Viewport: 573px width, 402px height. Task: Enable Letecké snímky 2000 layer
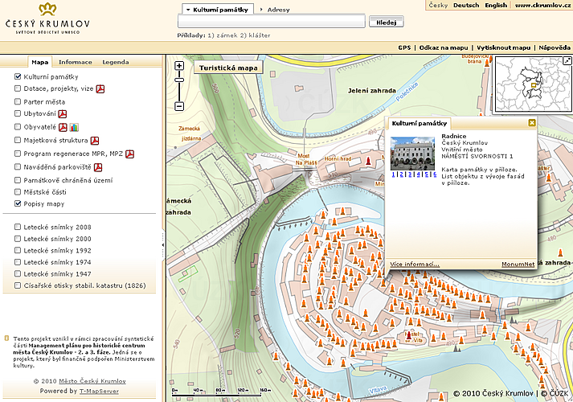(x=18, y=239)
